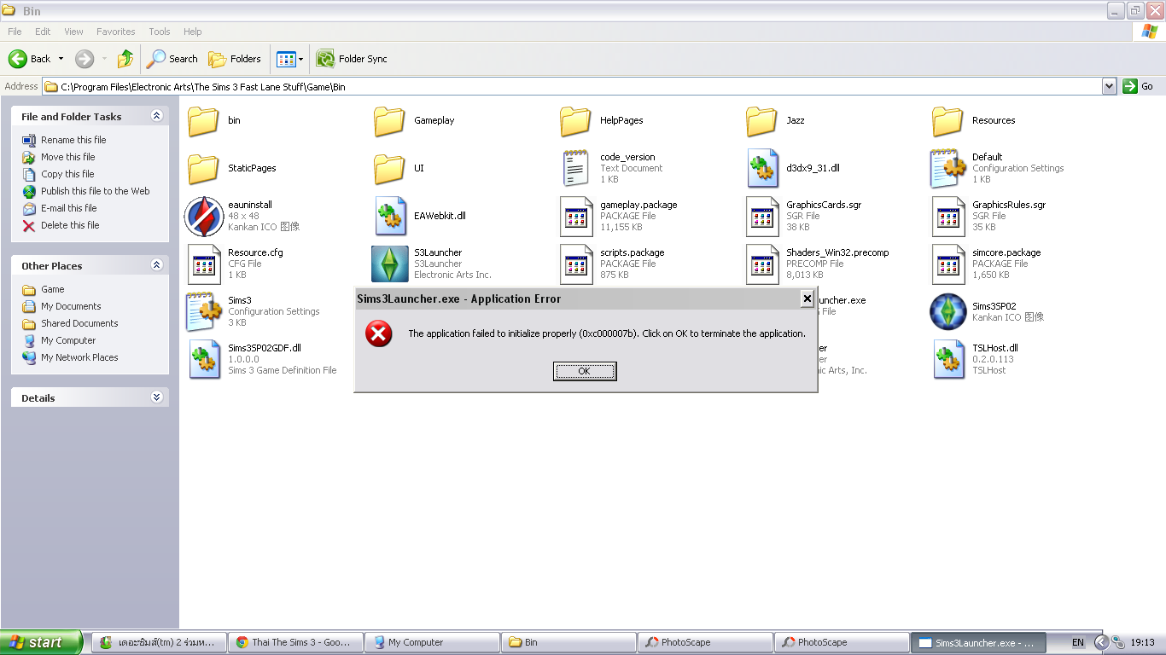Open the Favorites menu
The width and height of the screenshot is (1166, 655).
coord(116,32)
